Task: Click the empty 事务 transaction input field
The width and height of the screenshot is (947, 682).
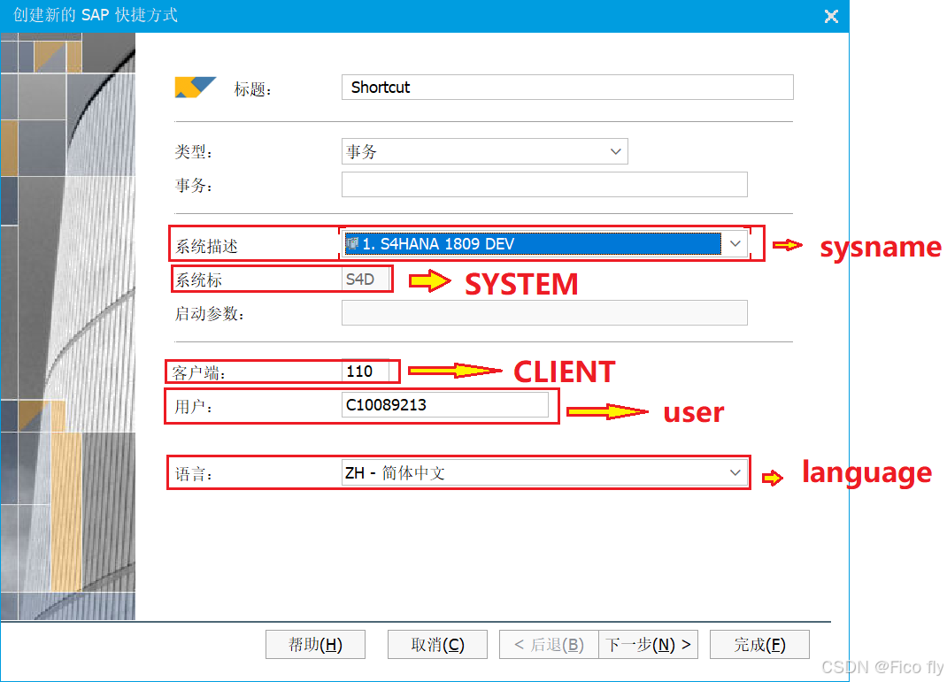Action: point(544,185)
